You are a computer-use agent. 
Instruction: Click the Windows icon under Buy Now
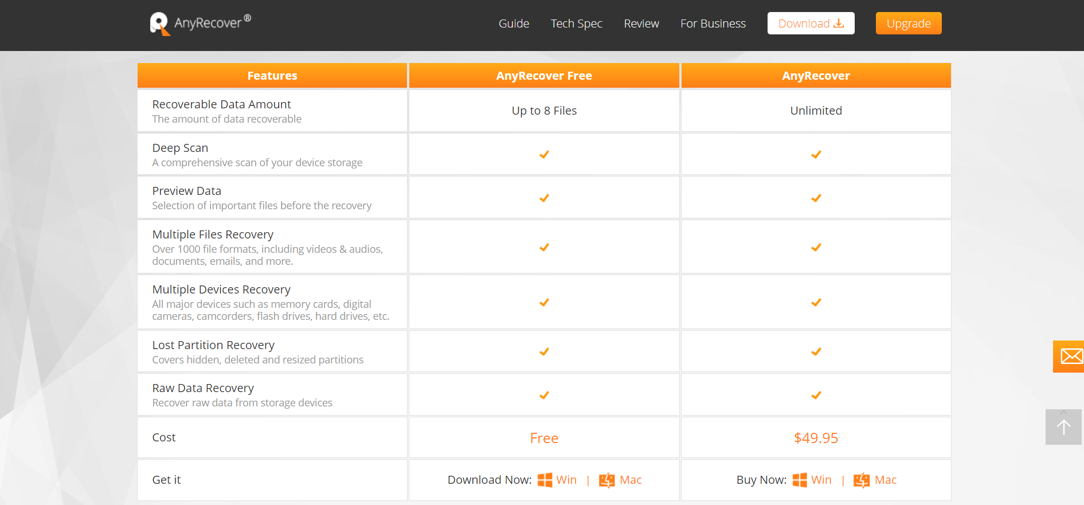coord(800,480)
